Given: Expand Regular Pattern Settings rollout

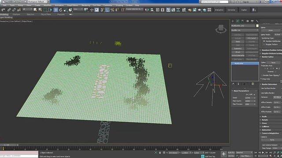Looking at the screenshot, I should point(271,54).
